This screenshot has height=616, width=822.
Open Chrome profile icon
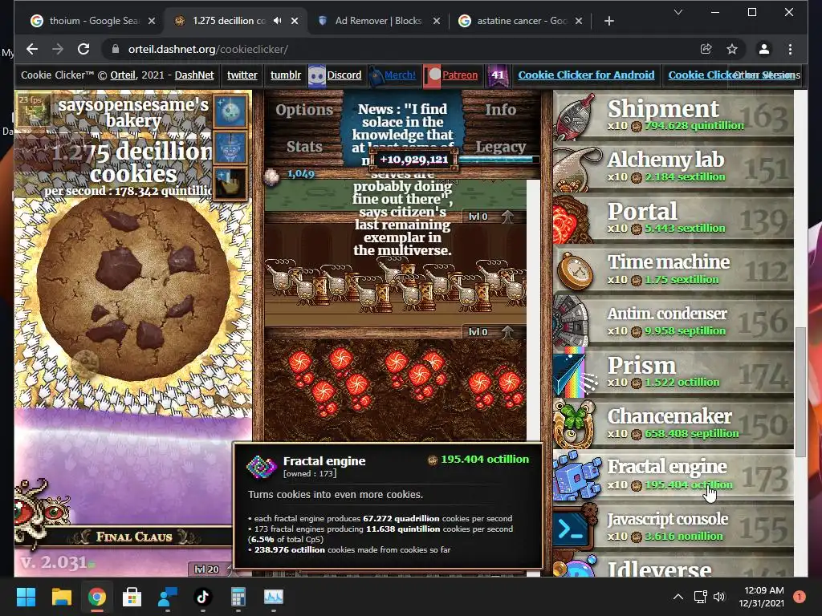[x=764, y=49]
